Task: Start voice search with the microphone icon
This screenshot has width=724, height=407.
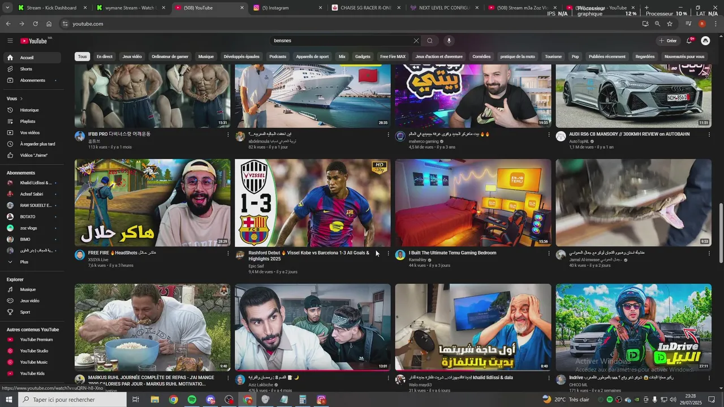Action: 449,41
